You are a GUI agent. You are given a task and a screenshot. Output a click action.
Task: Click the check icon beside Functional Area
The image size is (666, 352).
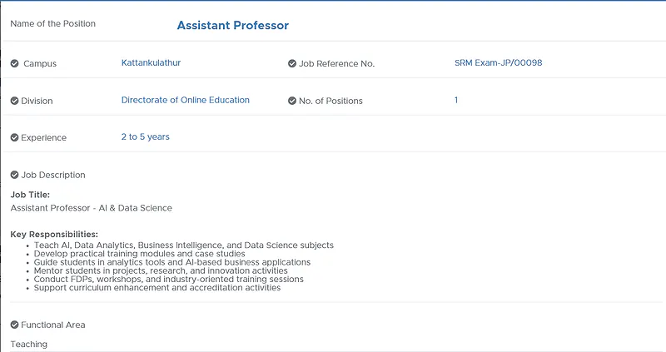(x=14, y=325)
